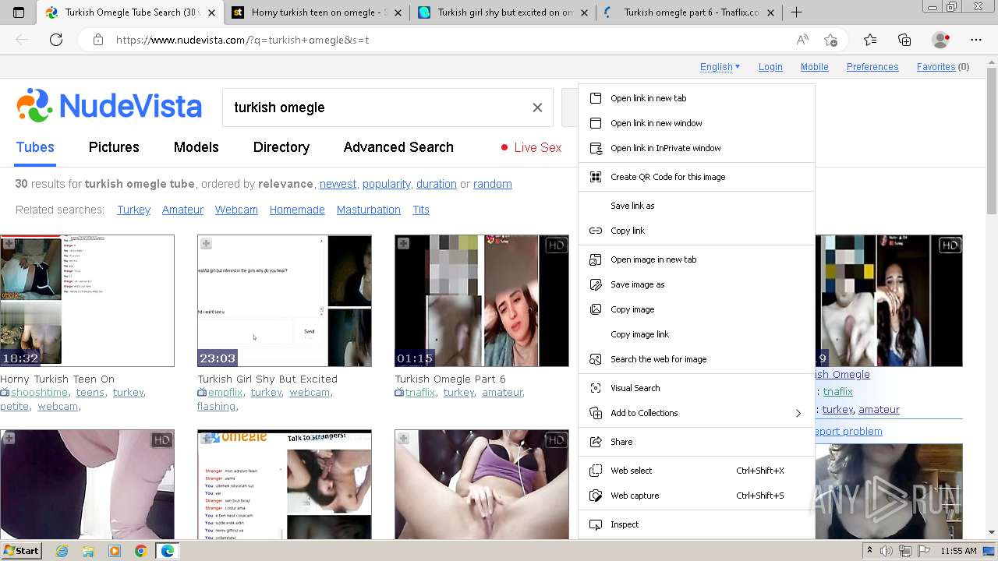Image resolution: width=998 pixels, height=561 pixels.
Task: Select Copy link from context menu
Action: tap(696, 231)
